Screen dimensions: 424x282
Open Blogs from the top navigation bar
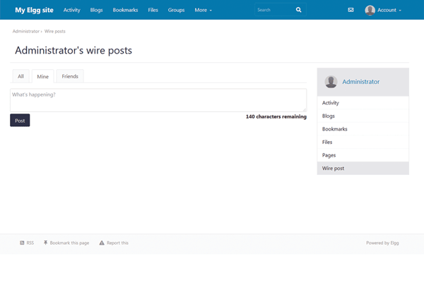(x=96, y=11)
